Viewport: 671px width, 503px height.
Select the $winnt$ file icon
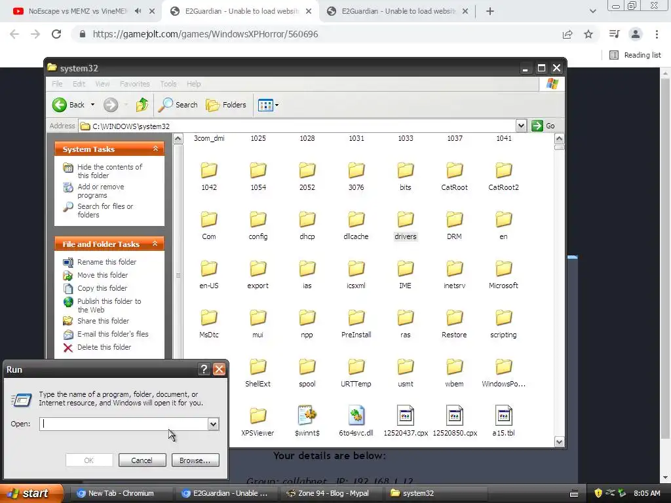(x=307, y=415)
